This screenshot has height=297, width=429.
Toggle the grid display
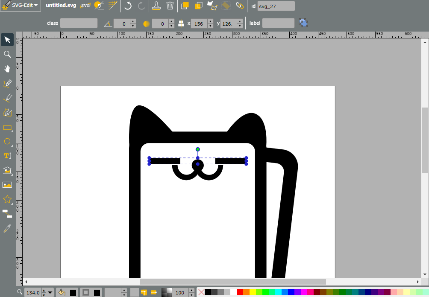pos(113,6)
